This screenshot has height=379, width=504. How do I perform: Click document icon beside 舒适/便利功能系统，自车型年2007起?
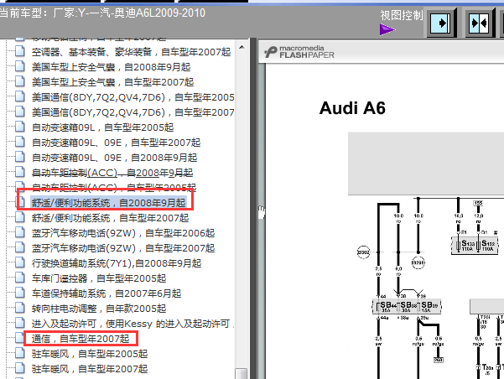click(20, 218)
